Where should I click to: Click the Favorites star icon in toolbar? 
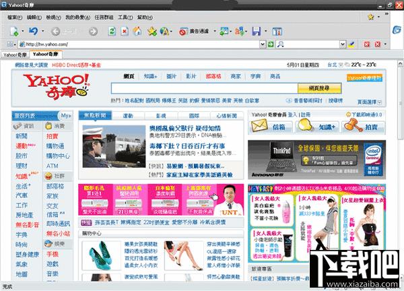(x=151, y=32)
